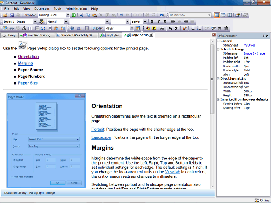Toggle right text alignment
This screenshot has width=271, height=203.
point(185,22)
